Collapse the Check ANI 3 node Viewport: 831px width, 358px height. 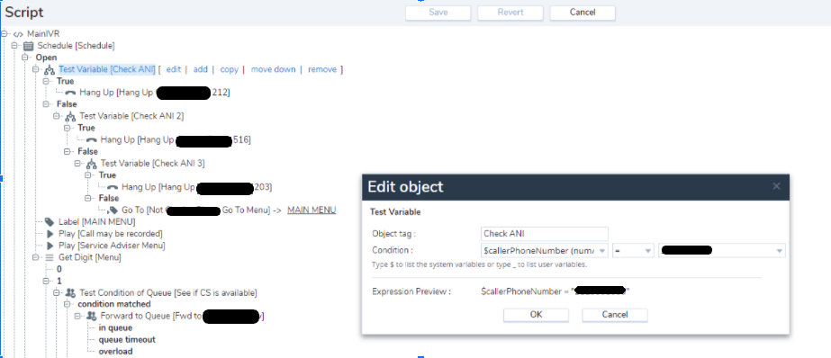tap(77, 163)
